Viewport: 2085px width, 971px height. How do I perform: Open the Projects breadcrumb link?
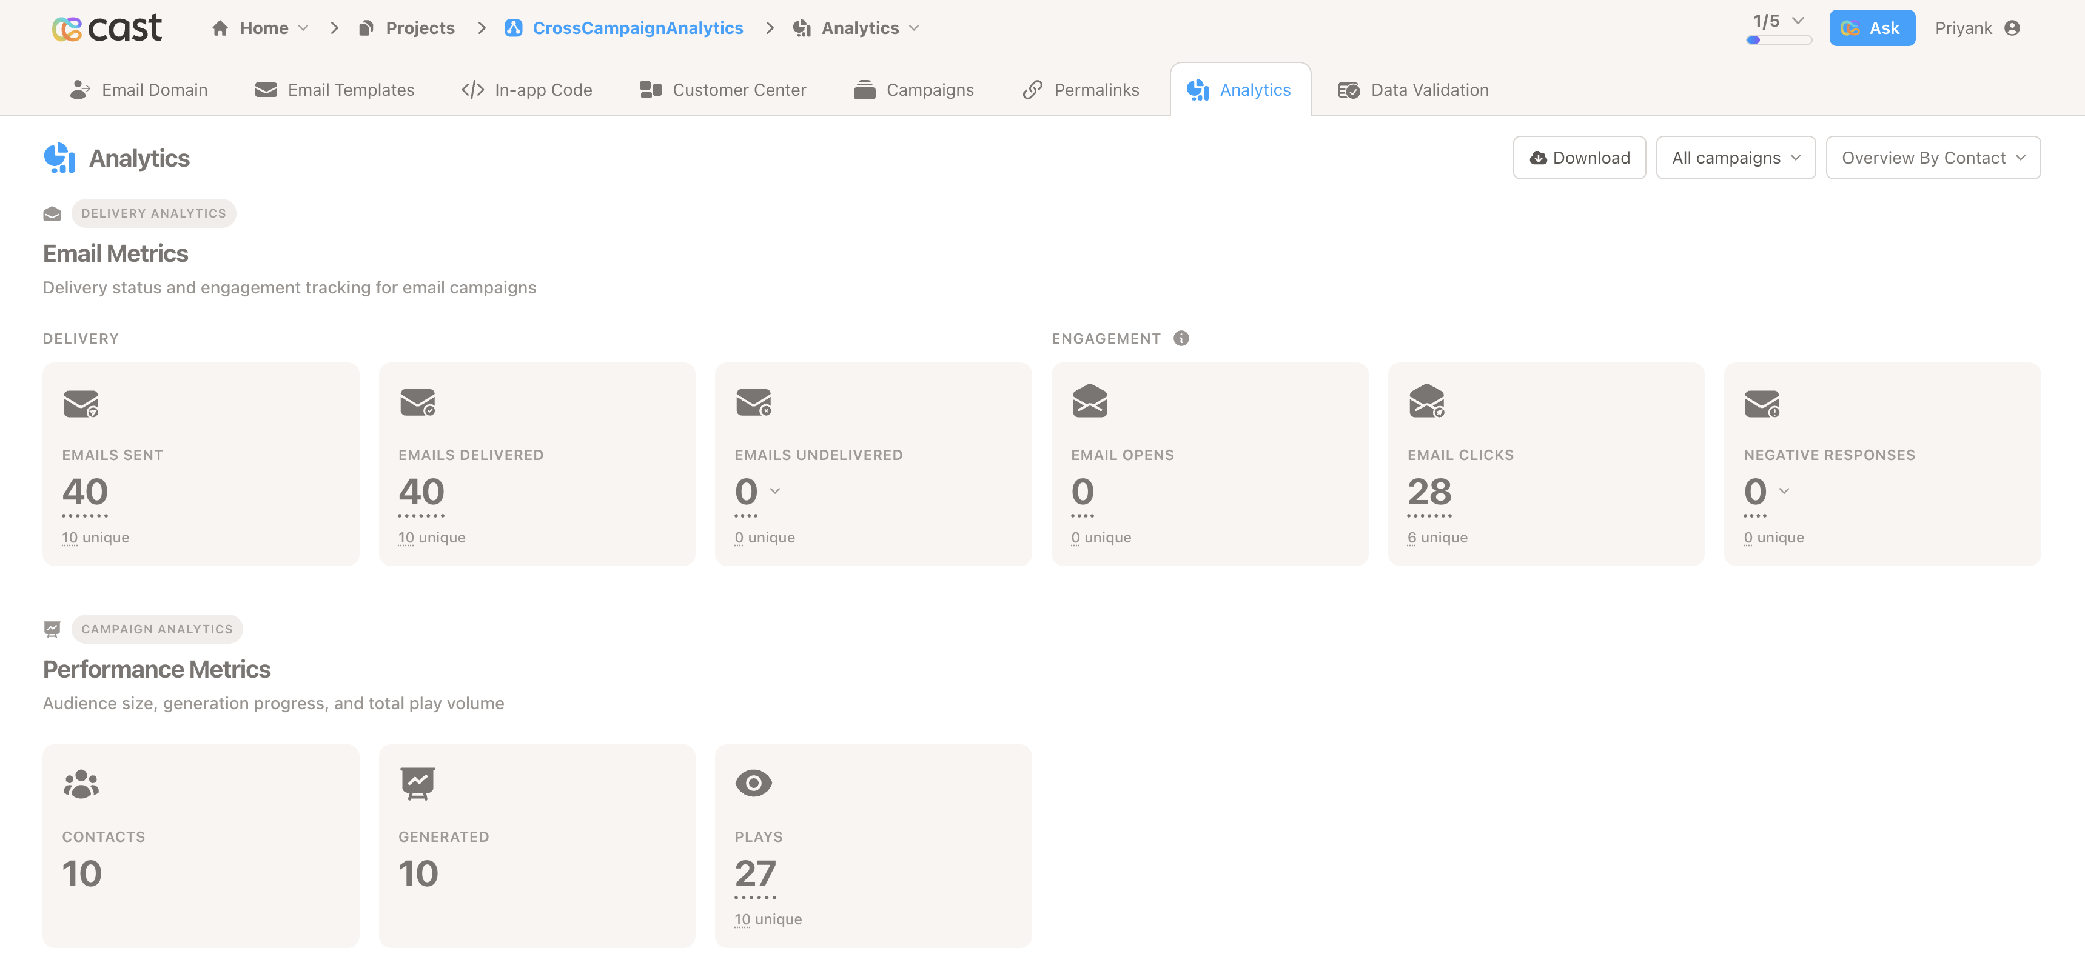coord(420,28)
